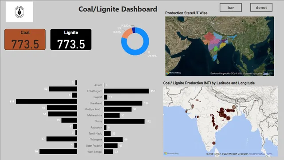Click the "Rajasthan" axis label
The width and height of the screenshot is (284, 160).
pyautogui.click(x=96, y=128)
